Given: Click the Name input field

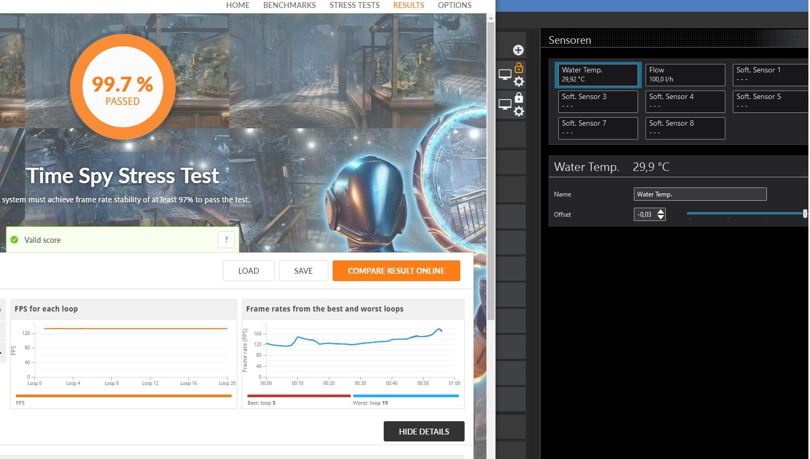Looking at the screenshot, I should point(700,194).
